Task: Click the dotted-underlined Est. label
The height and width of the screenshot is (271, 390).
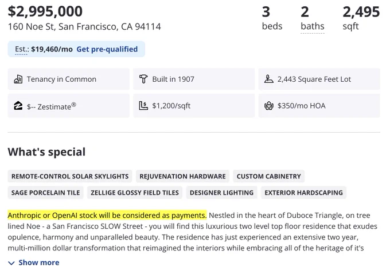Action: [21, 49]
